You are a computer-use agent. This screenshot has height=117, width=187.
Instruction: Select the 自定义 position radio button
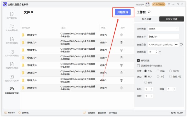(170, 71)
